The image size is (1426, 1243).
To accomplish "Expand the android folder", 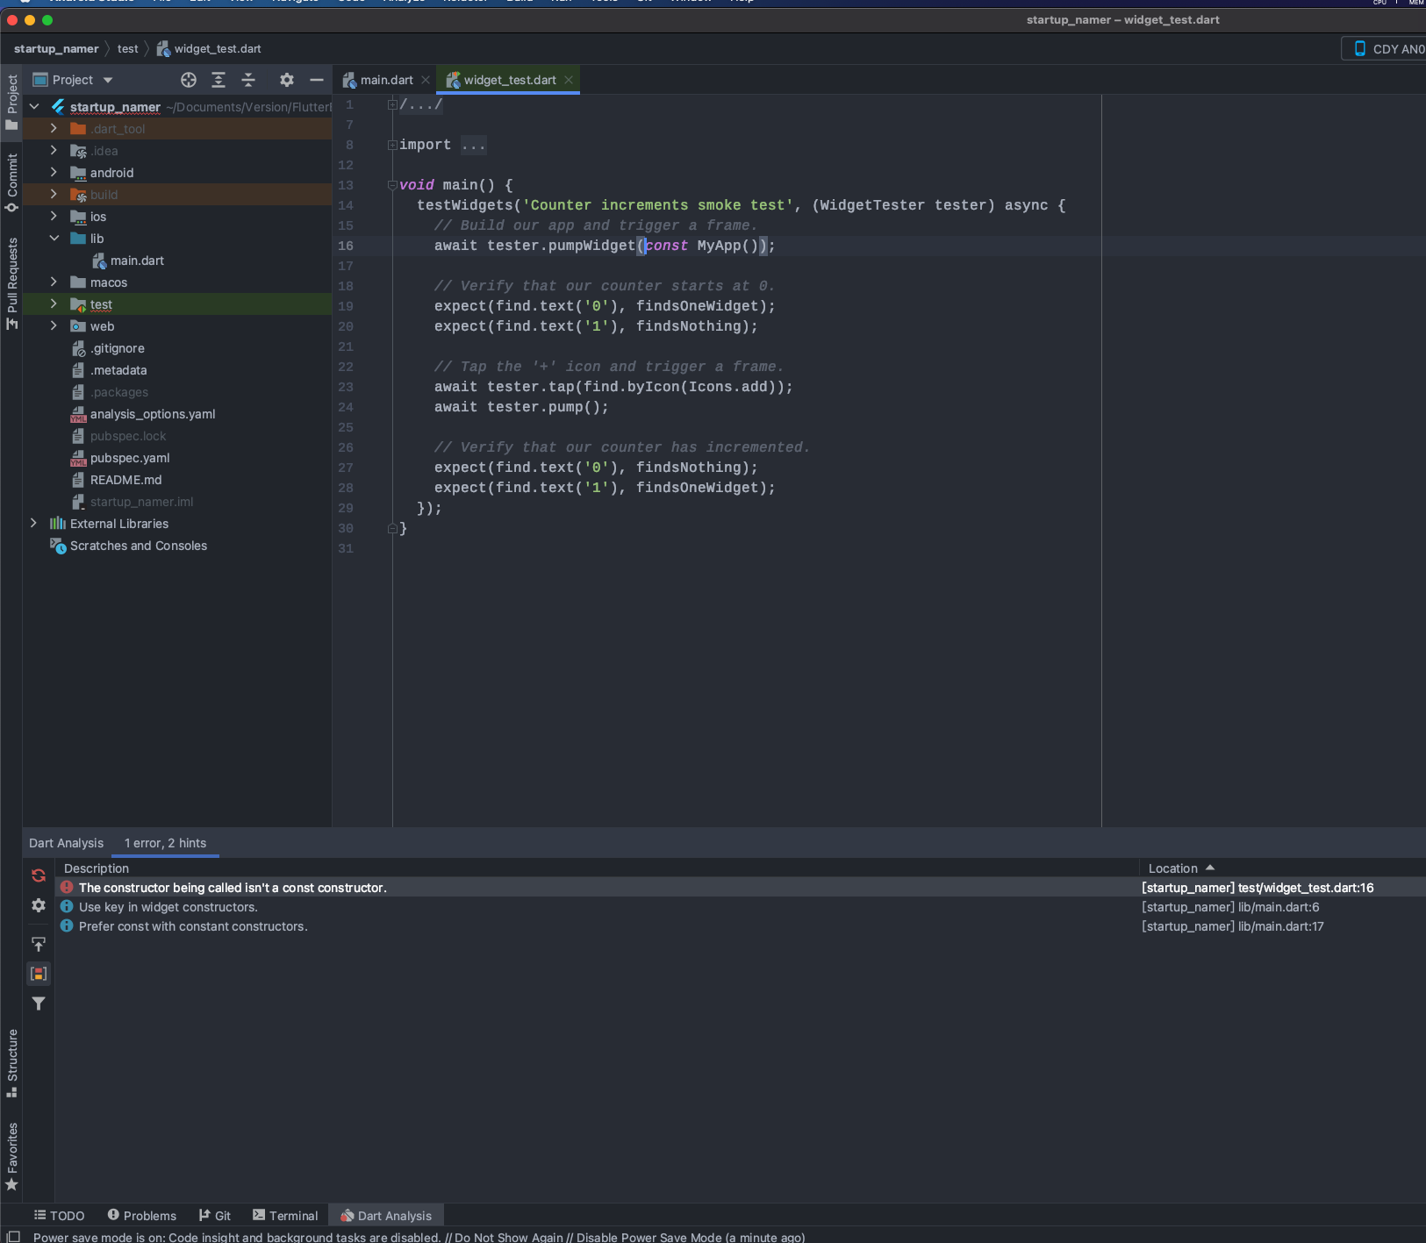I will [x=54, y=172].
